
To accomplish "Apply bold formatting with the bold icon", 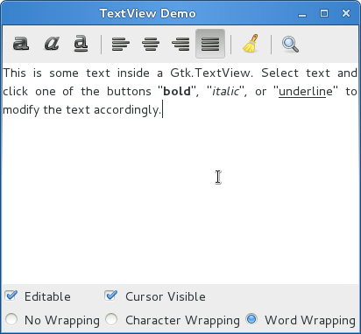I will pyautogui.click(x=21, y=44).
